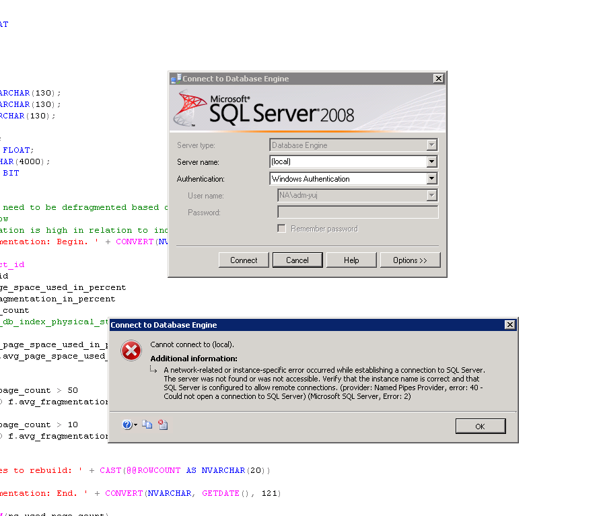Click 'agmentation_in_percent' code line
The height and width of the screenshot is (516, 605).
57,299
